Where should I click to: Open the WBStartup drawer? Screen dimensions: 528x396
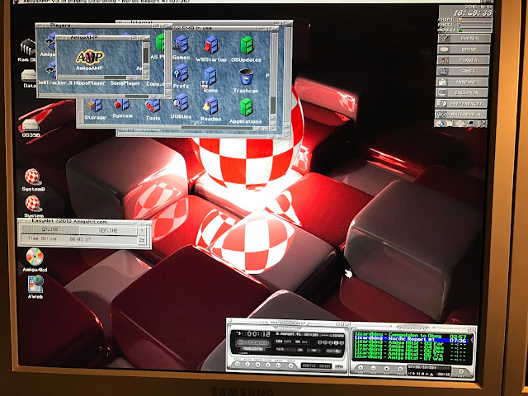(x=211, y=49)
